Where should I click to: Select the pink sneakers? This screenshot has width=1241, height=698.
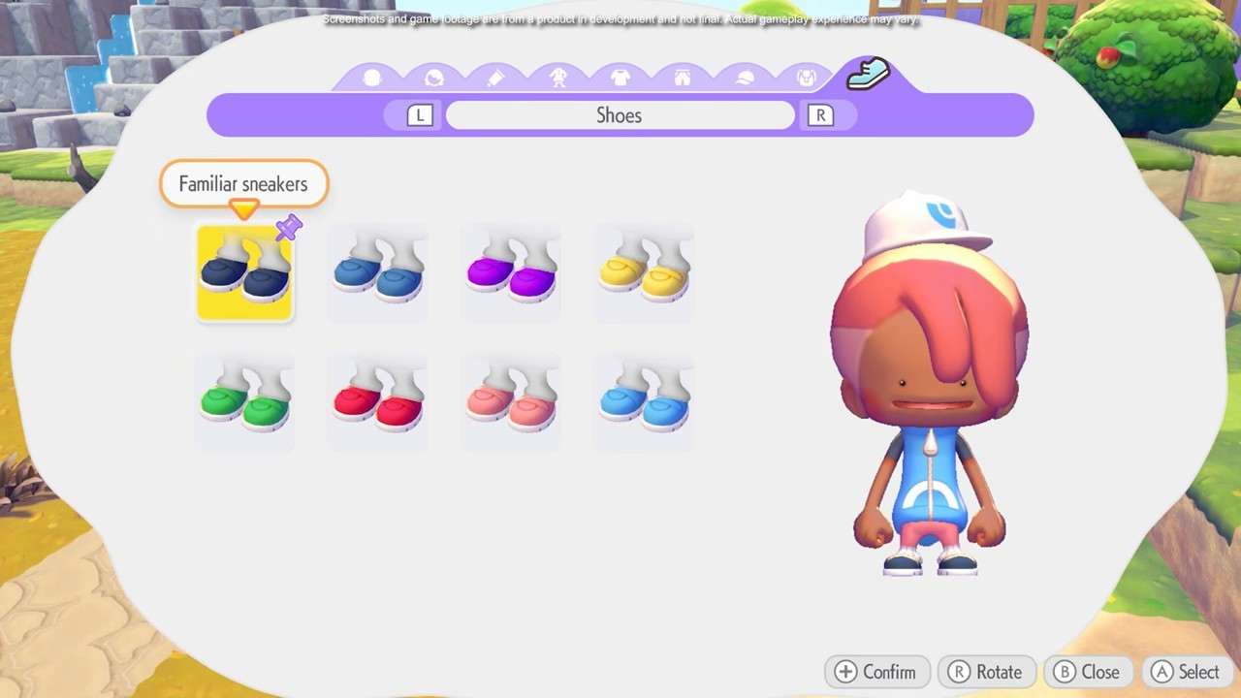tap(511, 403)
